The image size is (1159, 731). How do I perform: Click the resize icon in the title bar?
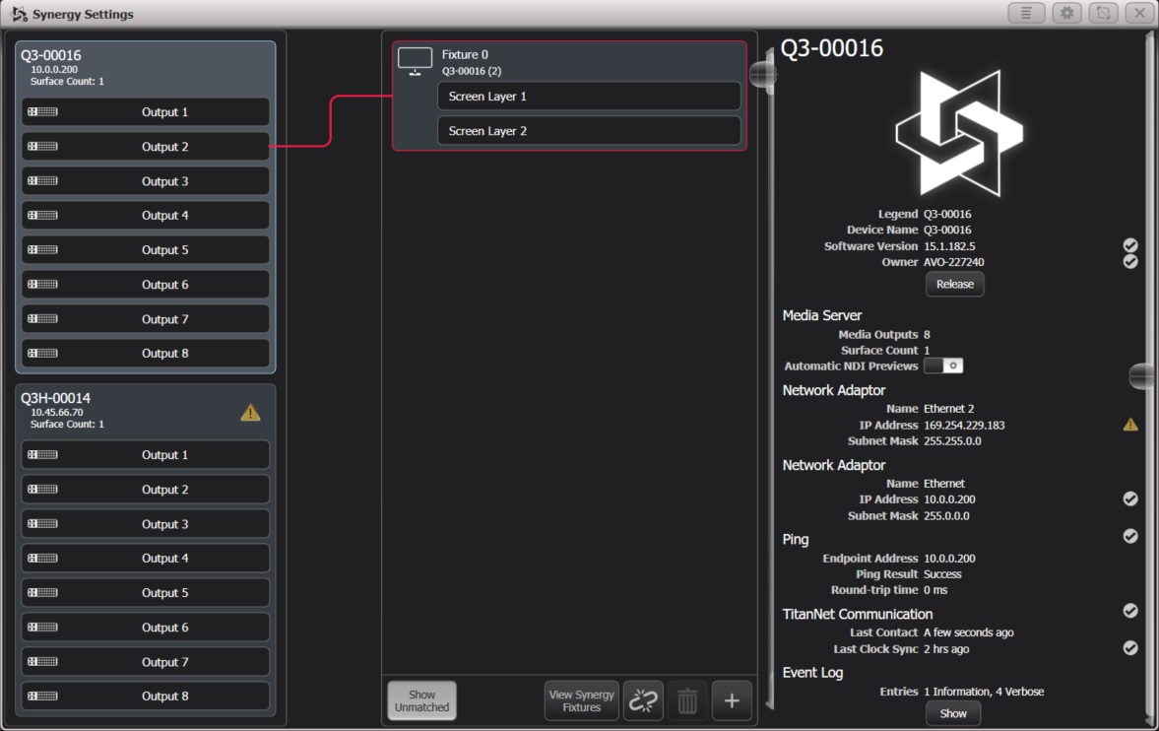pos(1104,13)
